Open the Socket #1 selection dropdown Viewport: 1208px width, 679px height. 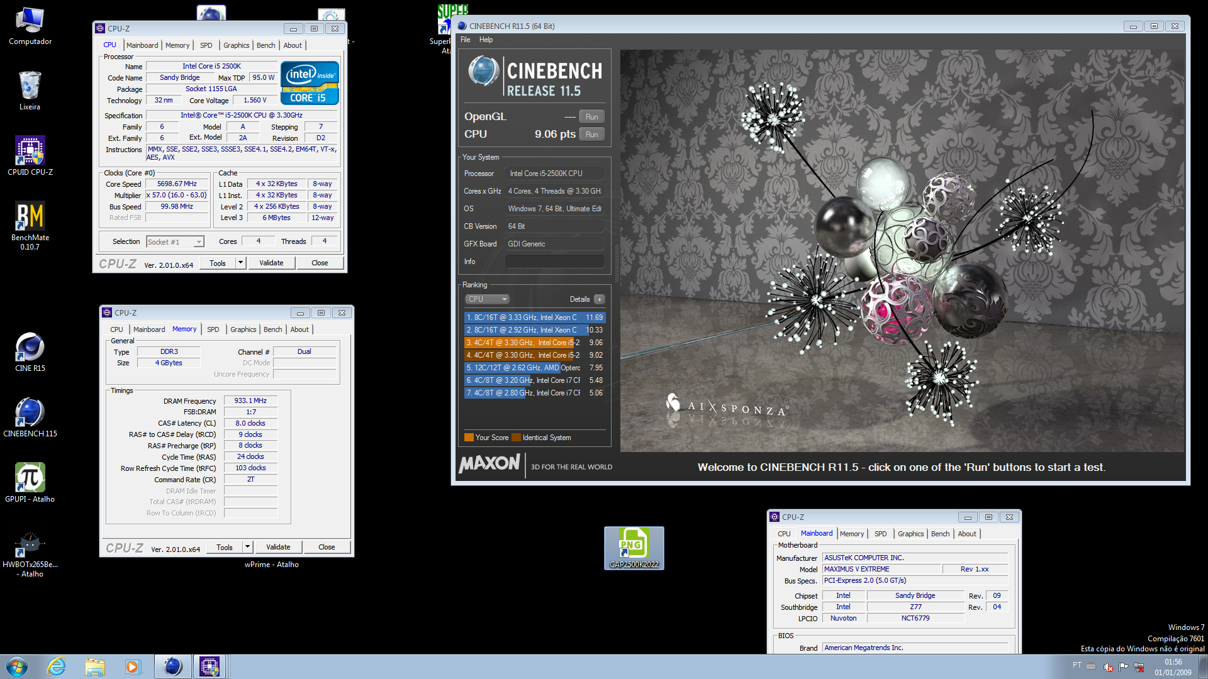coord(175,241)
